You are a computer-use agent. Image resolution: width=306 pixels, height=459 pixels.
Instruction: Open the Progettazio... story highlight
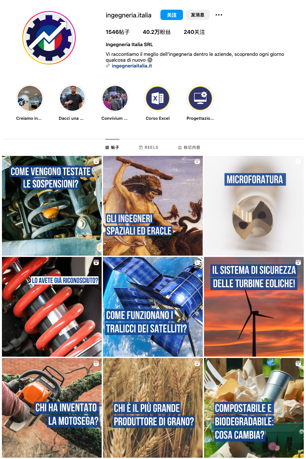click(200, 98)
